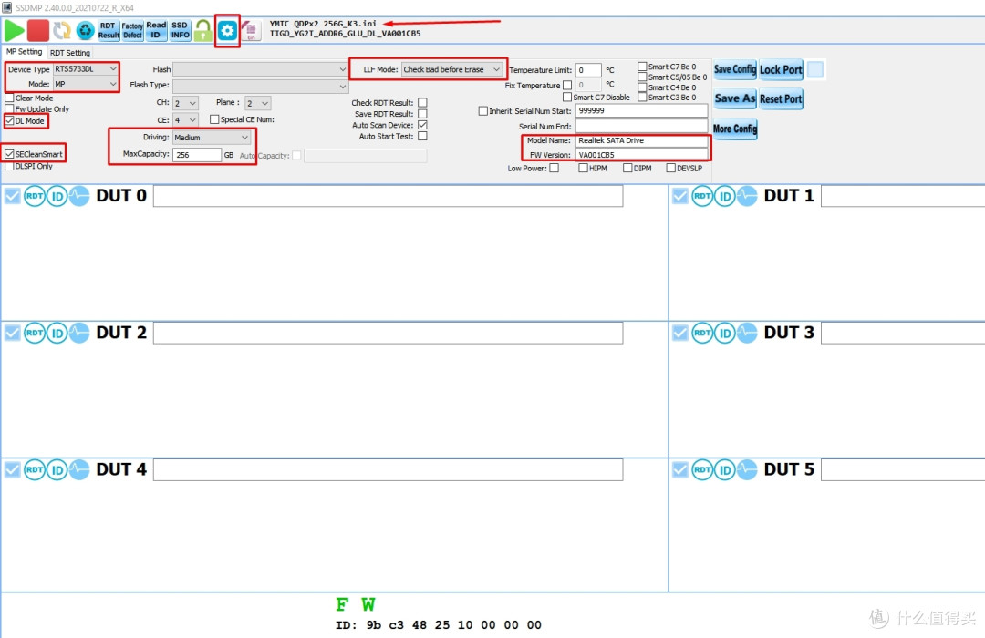Click the pale blue indicator beside Lock Port
This screenshot has width=985, height=638.
tap(815, 69)
